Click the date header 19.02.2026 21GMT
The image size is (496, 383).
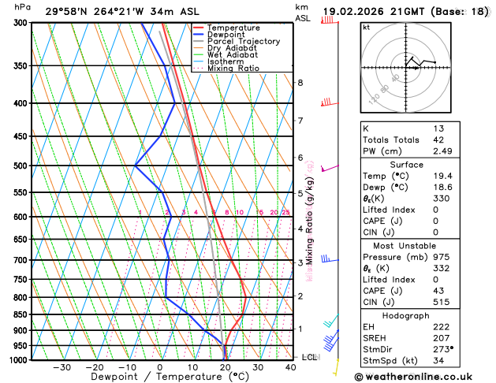374,12
